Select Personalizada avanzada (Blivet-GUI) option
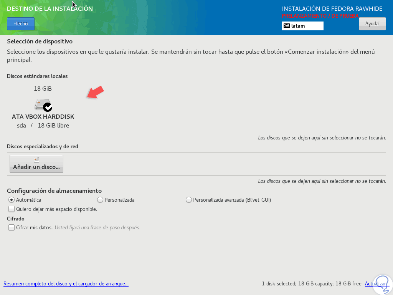Viewport: 393px width, 295px height. tap(228, 200)
